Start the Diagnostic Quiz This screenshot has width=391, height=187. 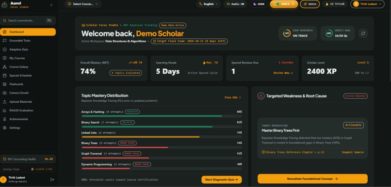point(221,180)
